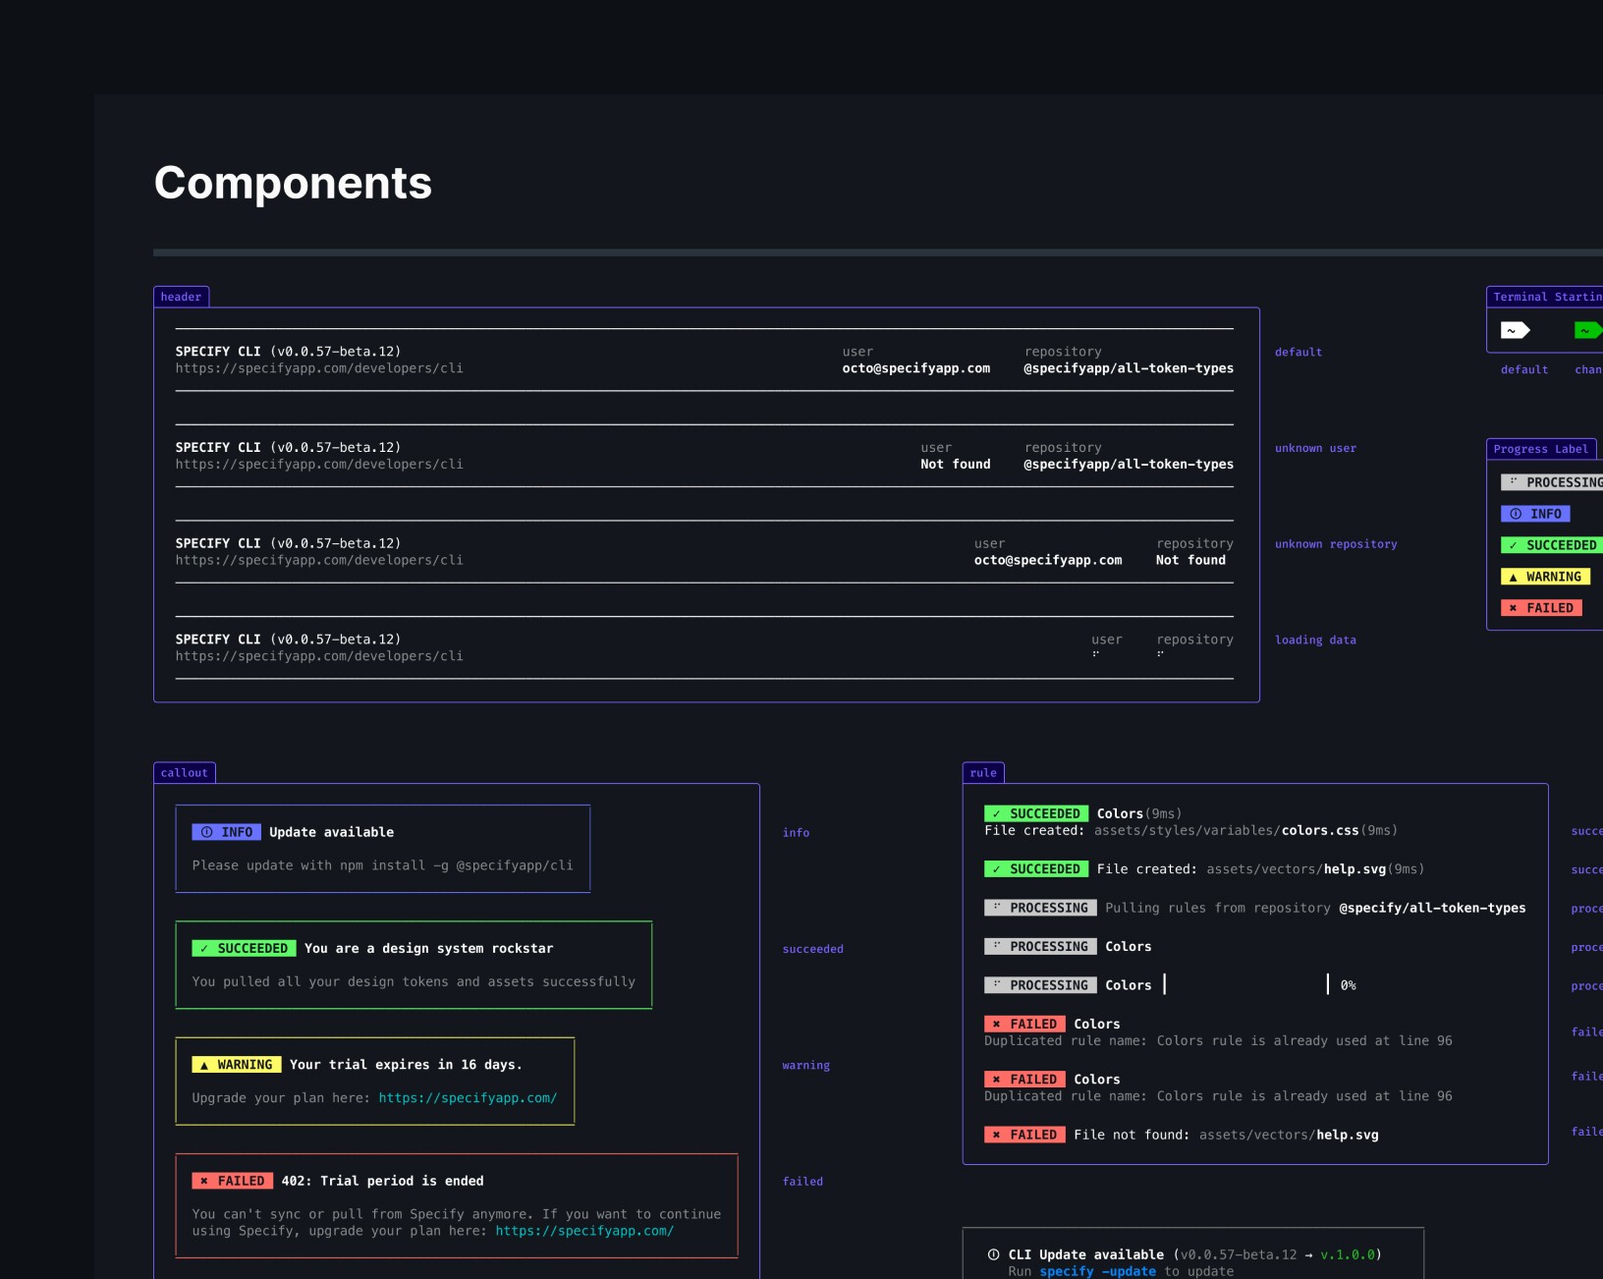Screen dimensions: 1603x1279
Task: Click PROCESSING badge on the 0% progress row
Action: pos(1041,985)
